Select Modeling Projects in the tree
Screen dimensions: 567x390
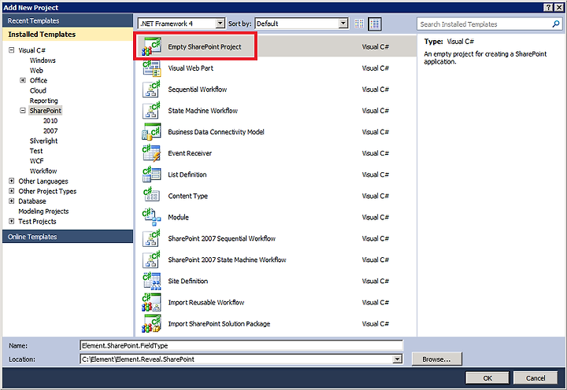point(43,212)
